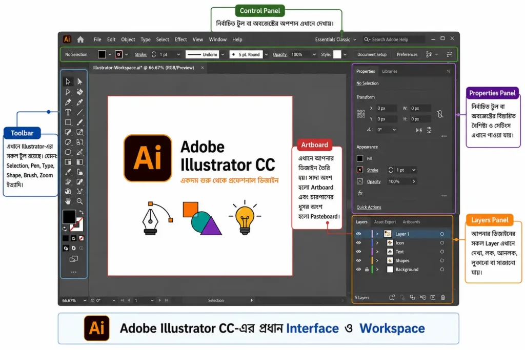Hide the Text sublayer via eye icon
The height and width of the screenshot is (350, 525).
click(358, 252)
